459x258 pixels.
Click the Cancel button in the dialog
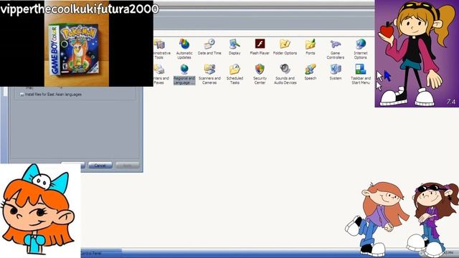[100, 166]
